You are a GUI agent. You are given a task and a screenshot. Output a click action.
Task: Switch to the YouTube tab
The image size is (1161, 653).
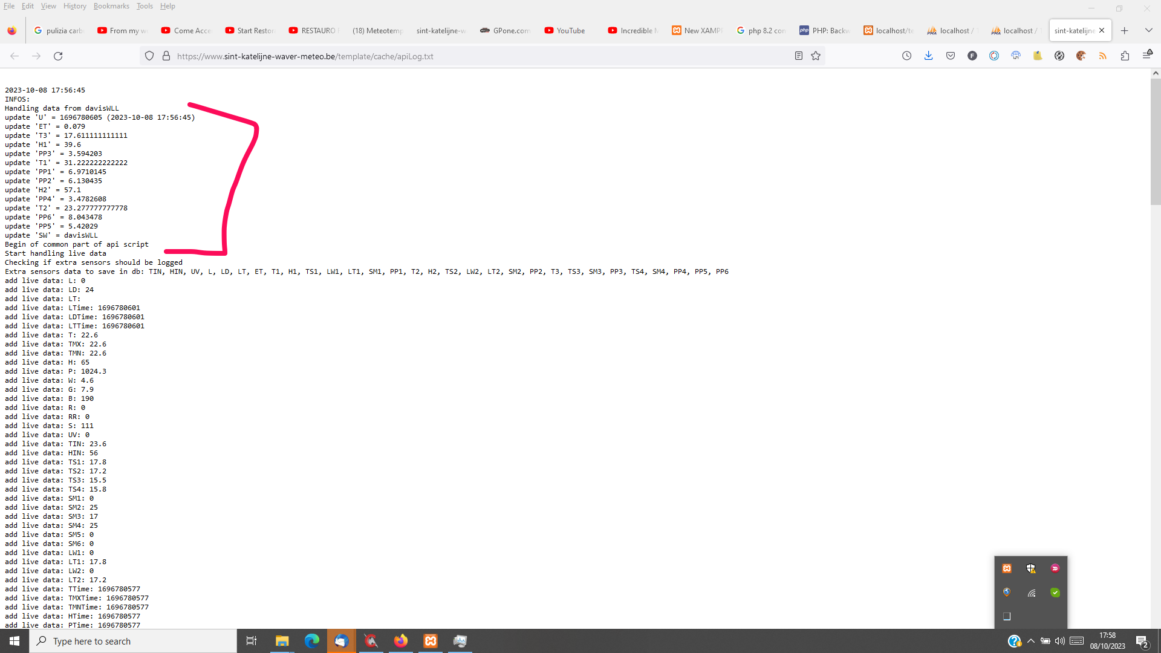point(569,30)
